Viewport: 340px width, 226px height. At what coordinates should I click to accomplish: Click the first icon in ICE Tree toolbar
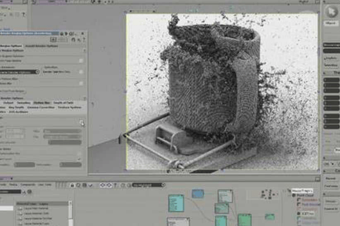[73, 185]
